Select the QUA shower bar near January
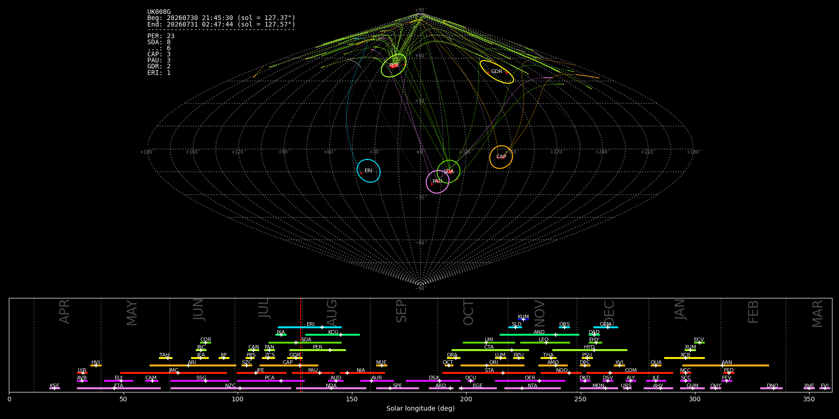 pos(656,365)
